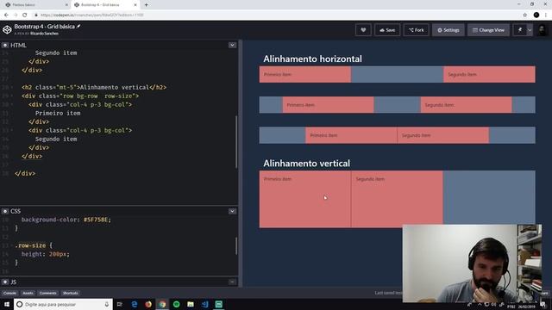
Task: Edit the pen title with the pencil icon
Action: tap(78, 27)
